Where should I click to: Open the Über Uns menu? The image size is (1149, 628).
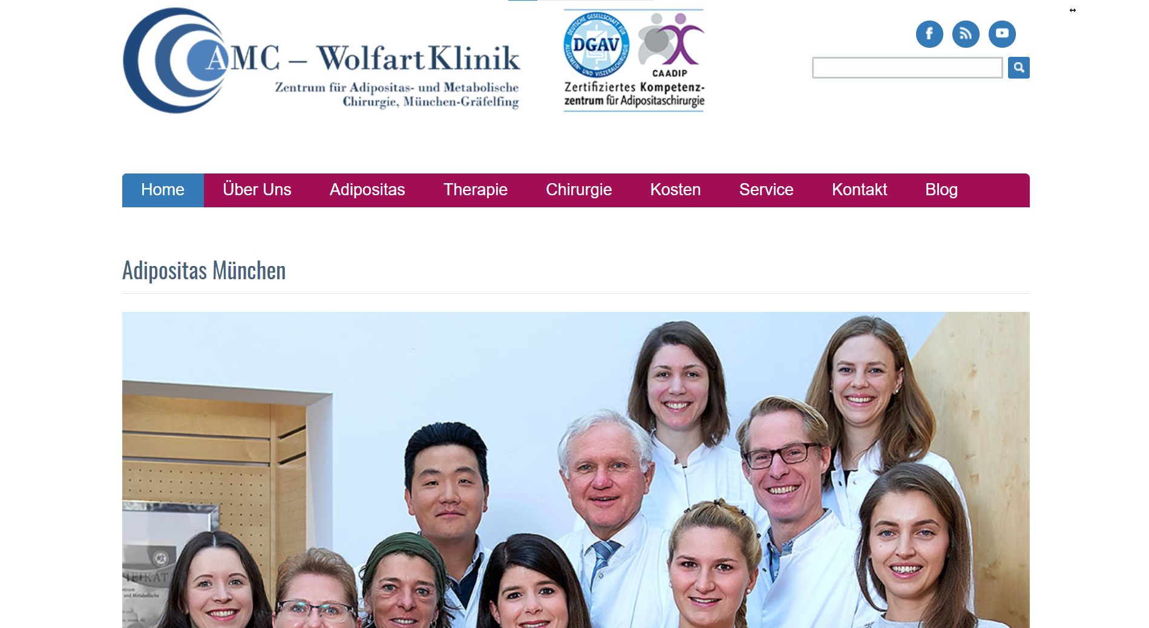[x=257, y=190]
